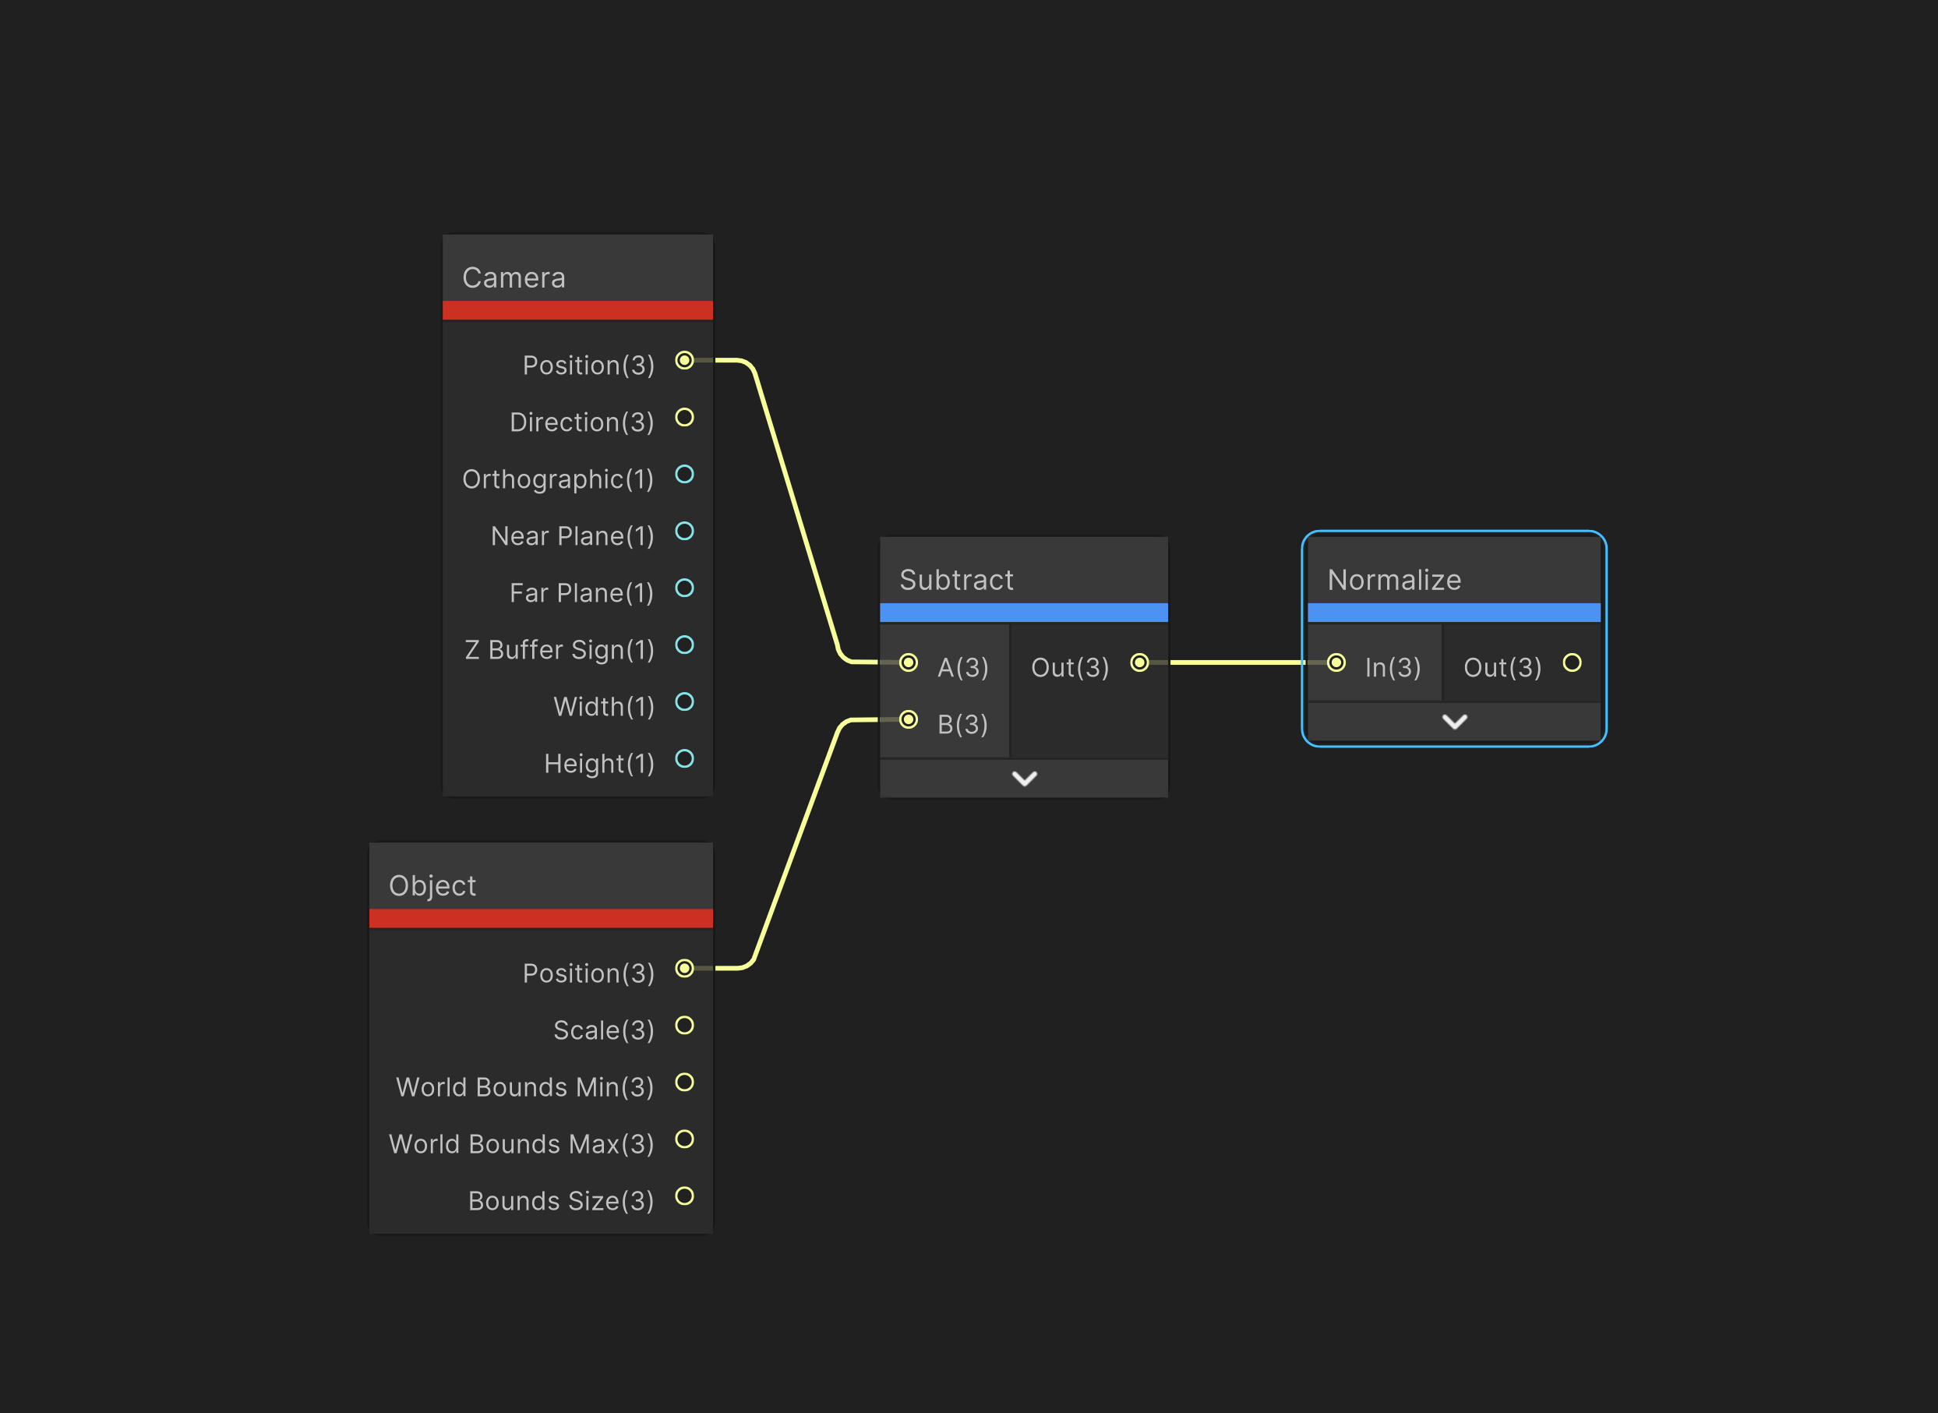Screen dimensions: 1938x1413
Task: Expand the Subtract node preview chevron
Action: coord(1024,779)
